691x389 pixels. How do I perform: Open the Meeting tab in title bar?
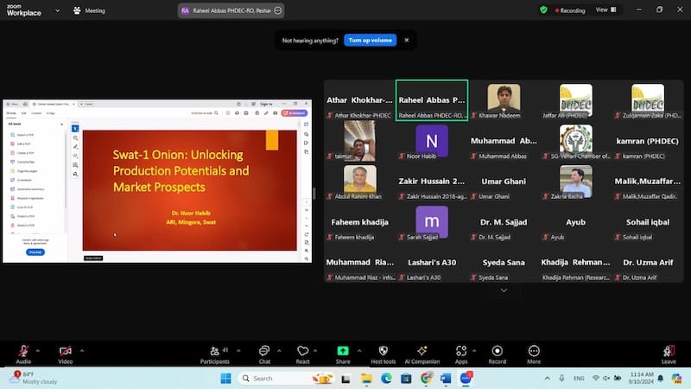click(x=90, y=10)
